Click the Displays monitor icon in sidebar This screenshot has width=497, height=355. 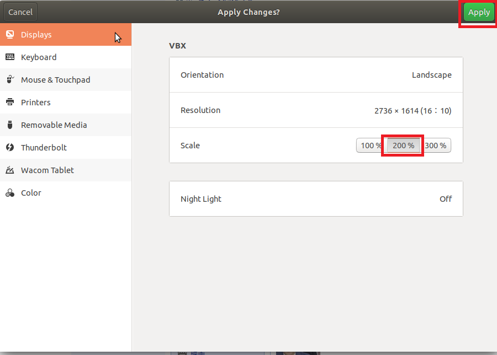coord(9,35)
